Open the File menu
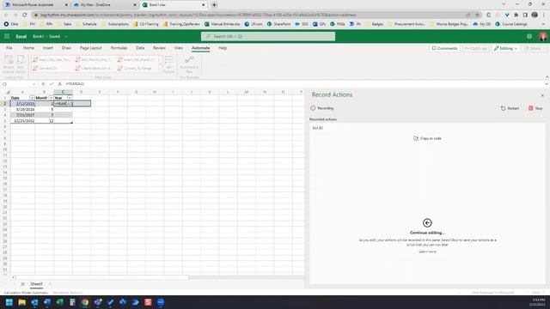Image resolution: width=550 pixels, height=309 pixels. click(x=9, y=48)
